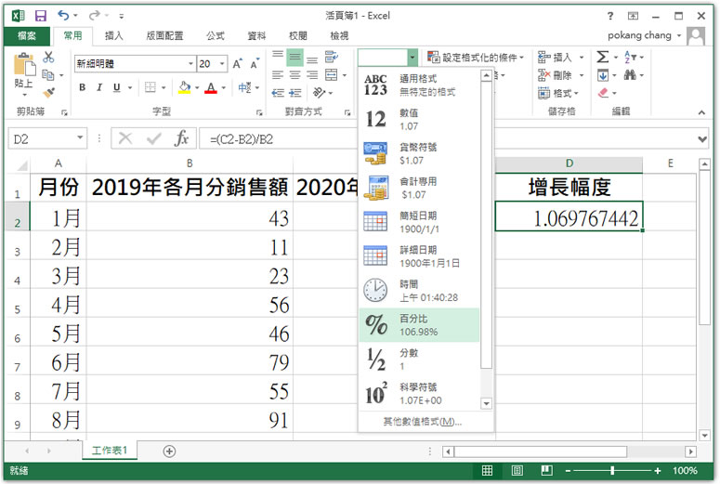Viewport: 720px width, 484px height.
Task: Click cell D2 with value 1.069767442
Action: tap(569, 216)
